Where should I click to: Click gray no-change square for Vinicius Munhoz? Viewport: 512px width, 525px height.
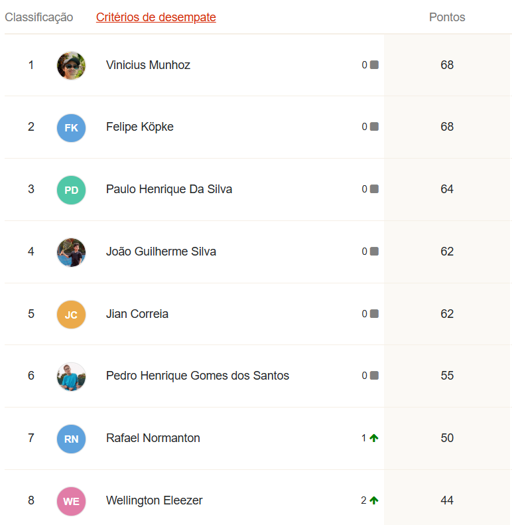[374, 64]
